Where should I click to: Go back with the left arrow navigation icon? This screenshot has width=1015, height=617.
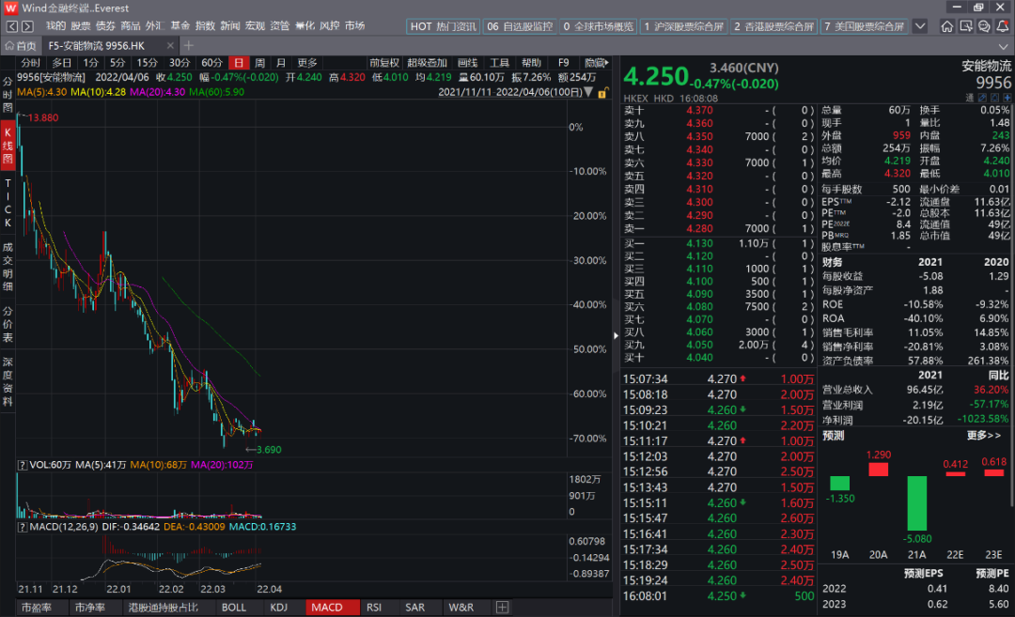pyautogui.click(x=11, y=26)
